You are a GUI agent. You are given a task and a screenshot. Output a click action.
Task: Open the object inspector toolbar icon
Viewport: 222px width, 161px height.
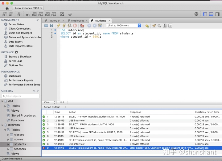(19, 14)
